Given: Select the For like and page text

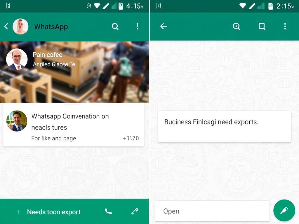Looking at the screenshot, I should 54,138.
